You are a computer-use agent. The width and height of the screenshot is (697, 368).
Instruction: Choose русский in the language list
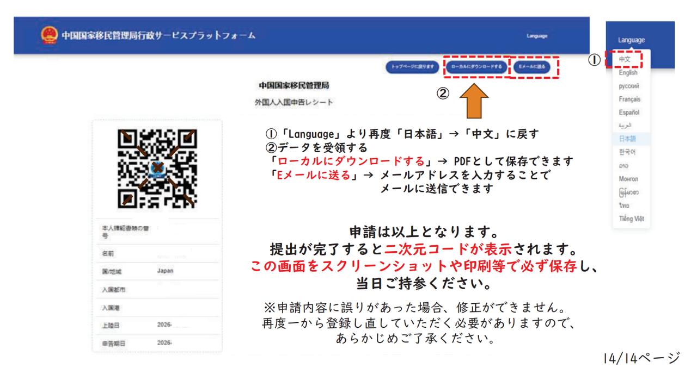coord(630,86)
